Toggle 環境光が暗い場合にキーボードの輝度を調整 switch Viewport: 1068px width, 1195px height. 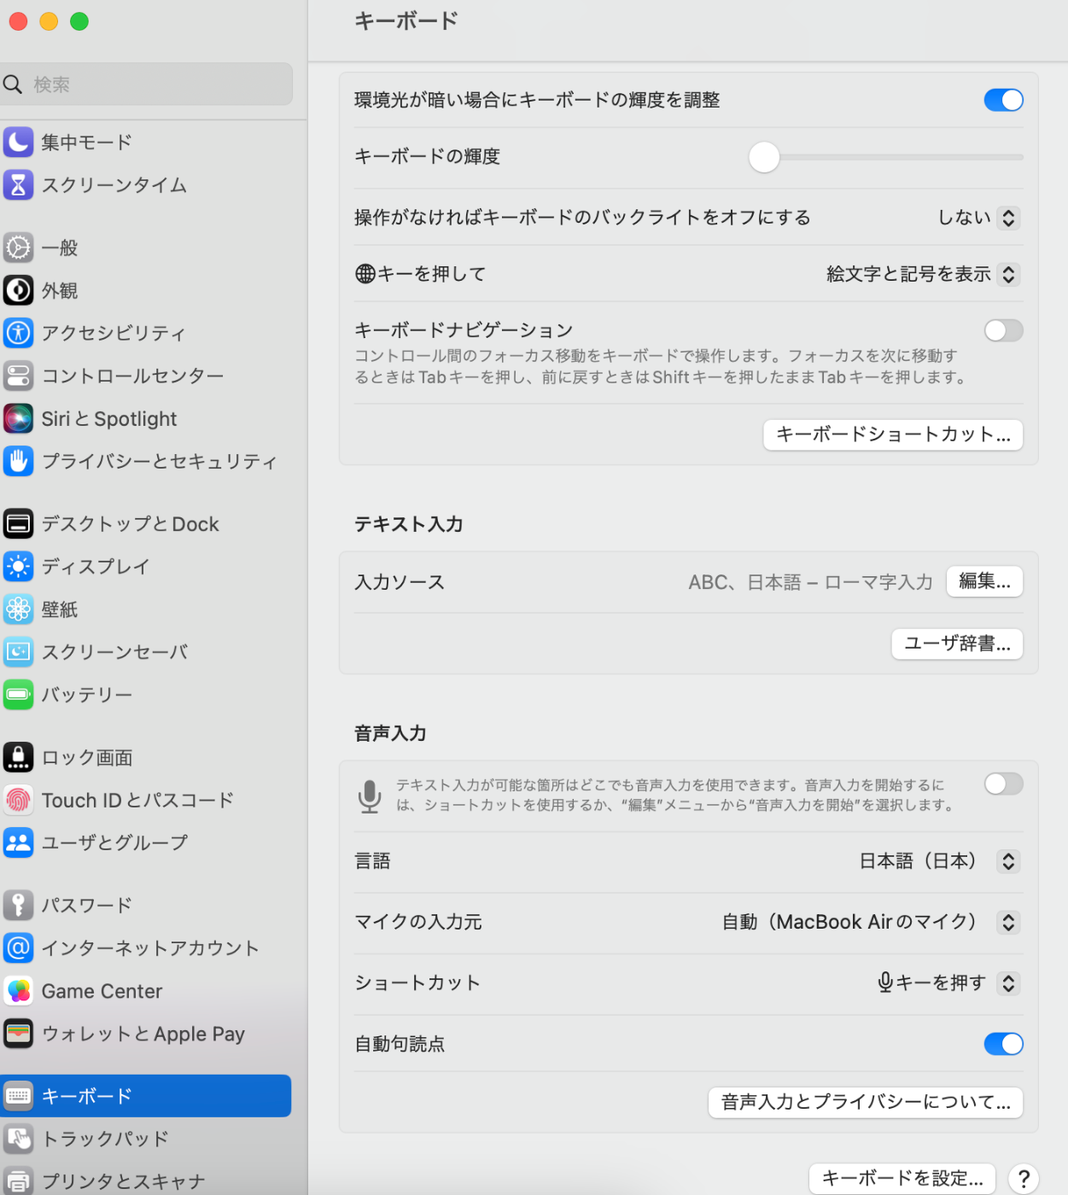click(x=1003, y=100)
